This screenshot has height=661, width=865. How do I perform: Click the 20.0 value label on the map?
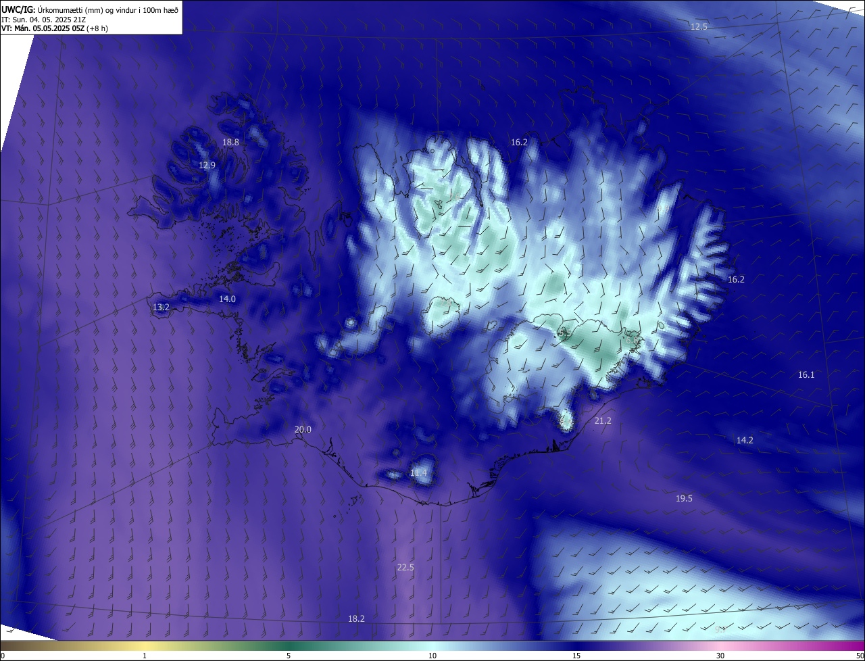pos(303,429)
